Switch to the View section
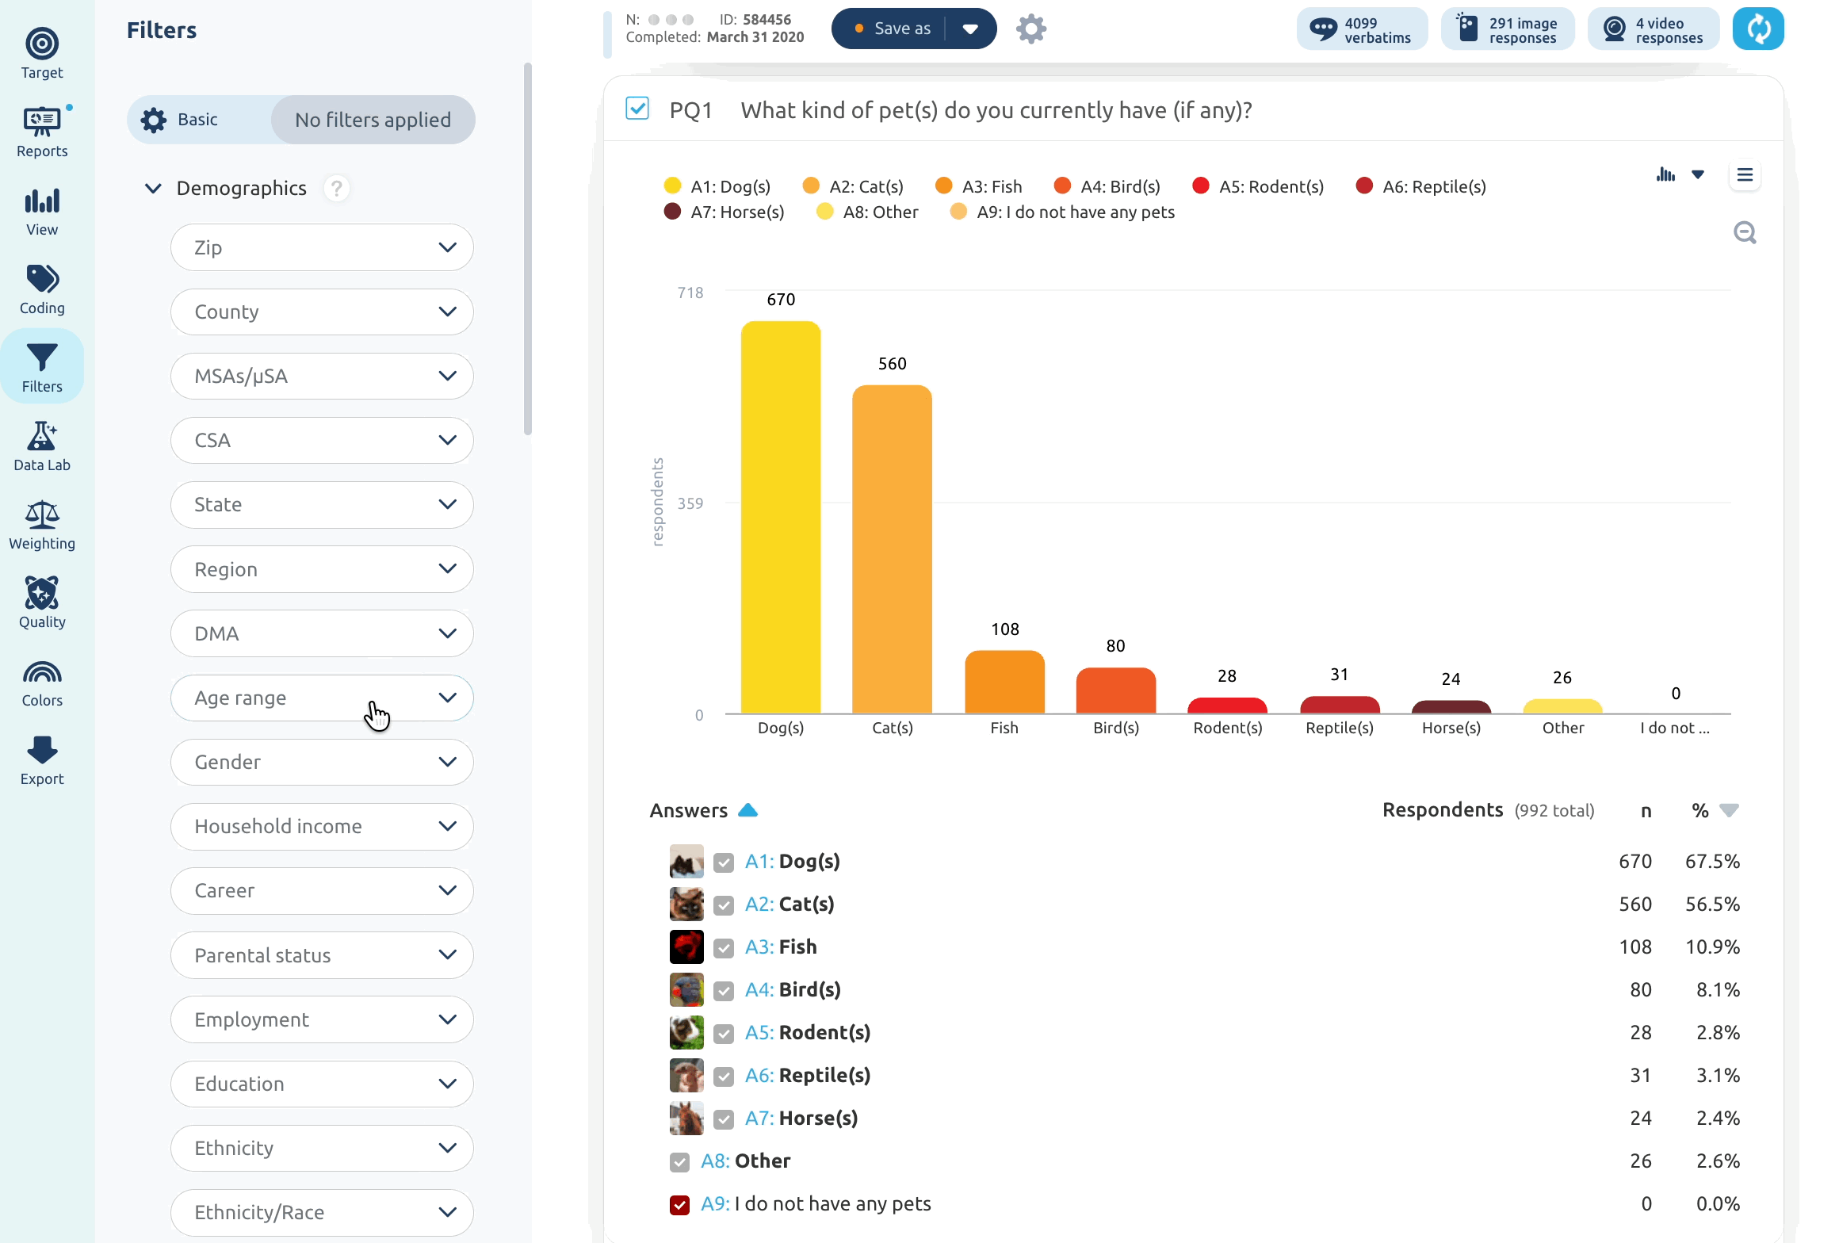Image resolution: width=1839 pixels, height=1243 pixels. click(x=42, y=210)
